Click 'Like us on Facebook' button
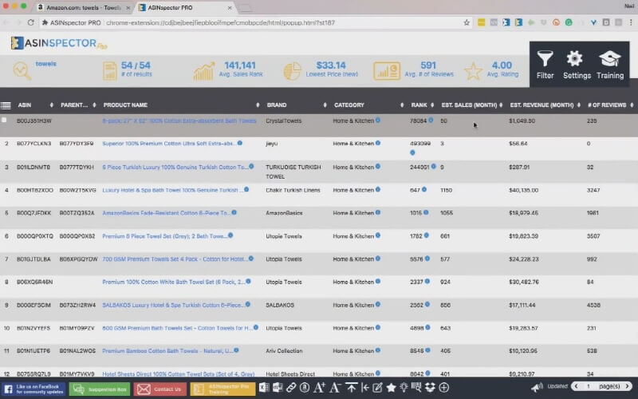 (34, 389)
